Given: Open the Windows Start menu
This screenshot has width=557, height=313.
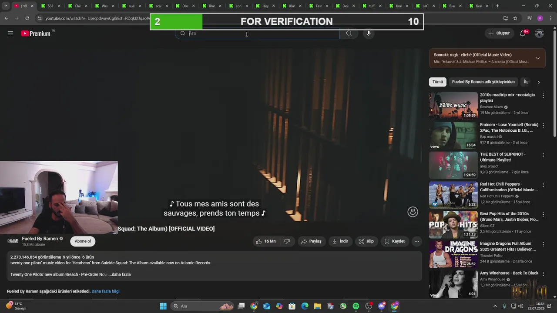Looking at the screenshot, I should coord(163,306).
